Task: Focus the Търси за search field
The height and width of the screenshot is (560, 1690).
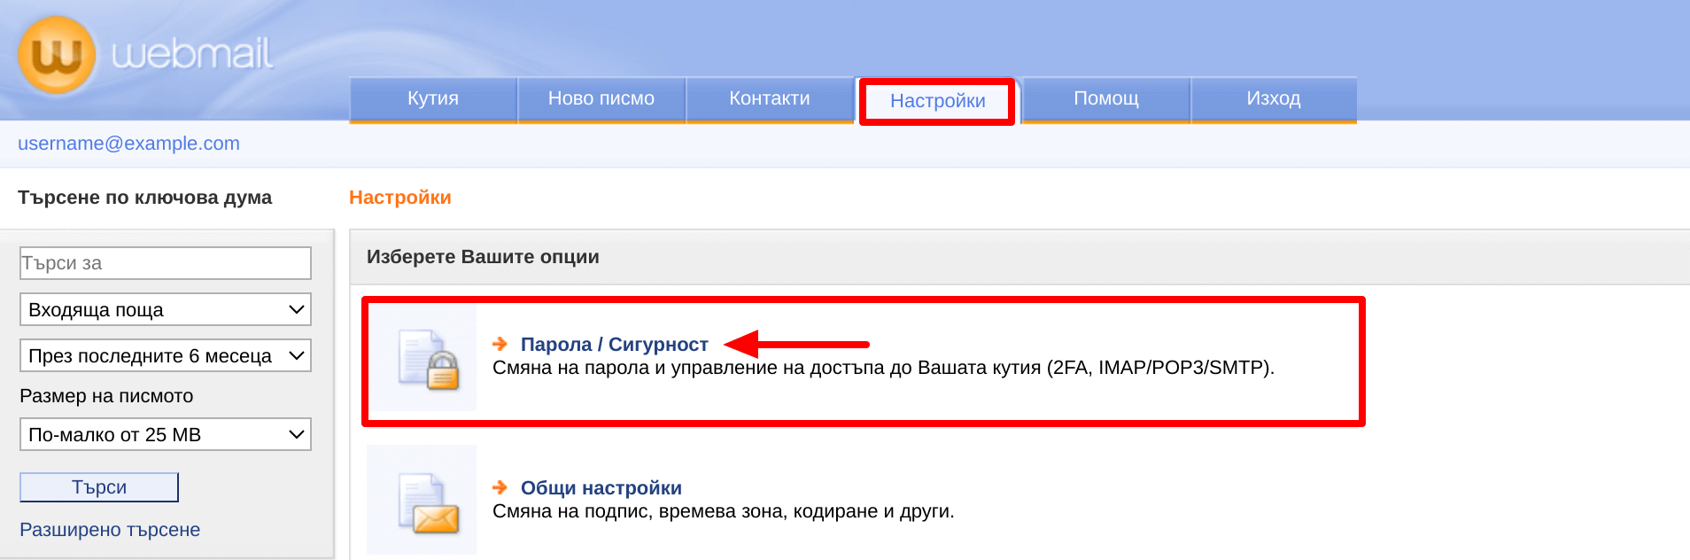Action: pyautogui.click(x=166, y=263)
